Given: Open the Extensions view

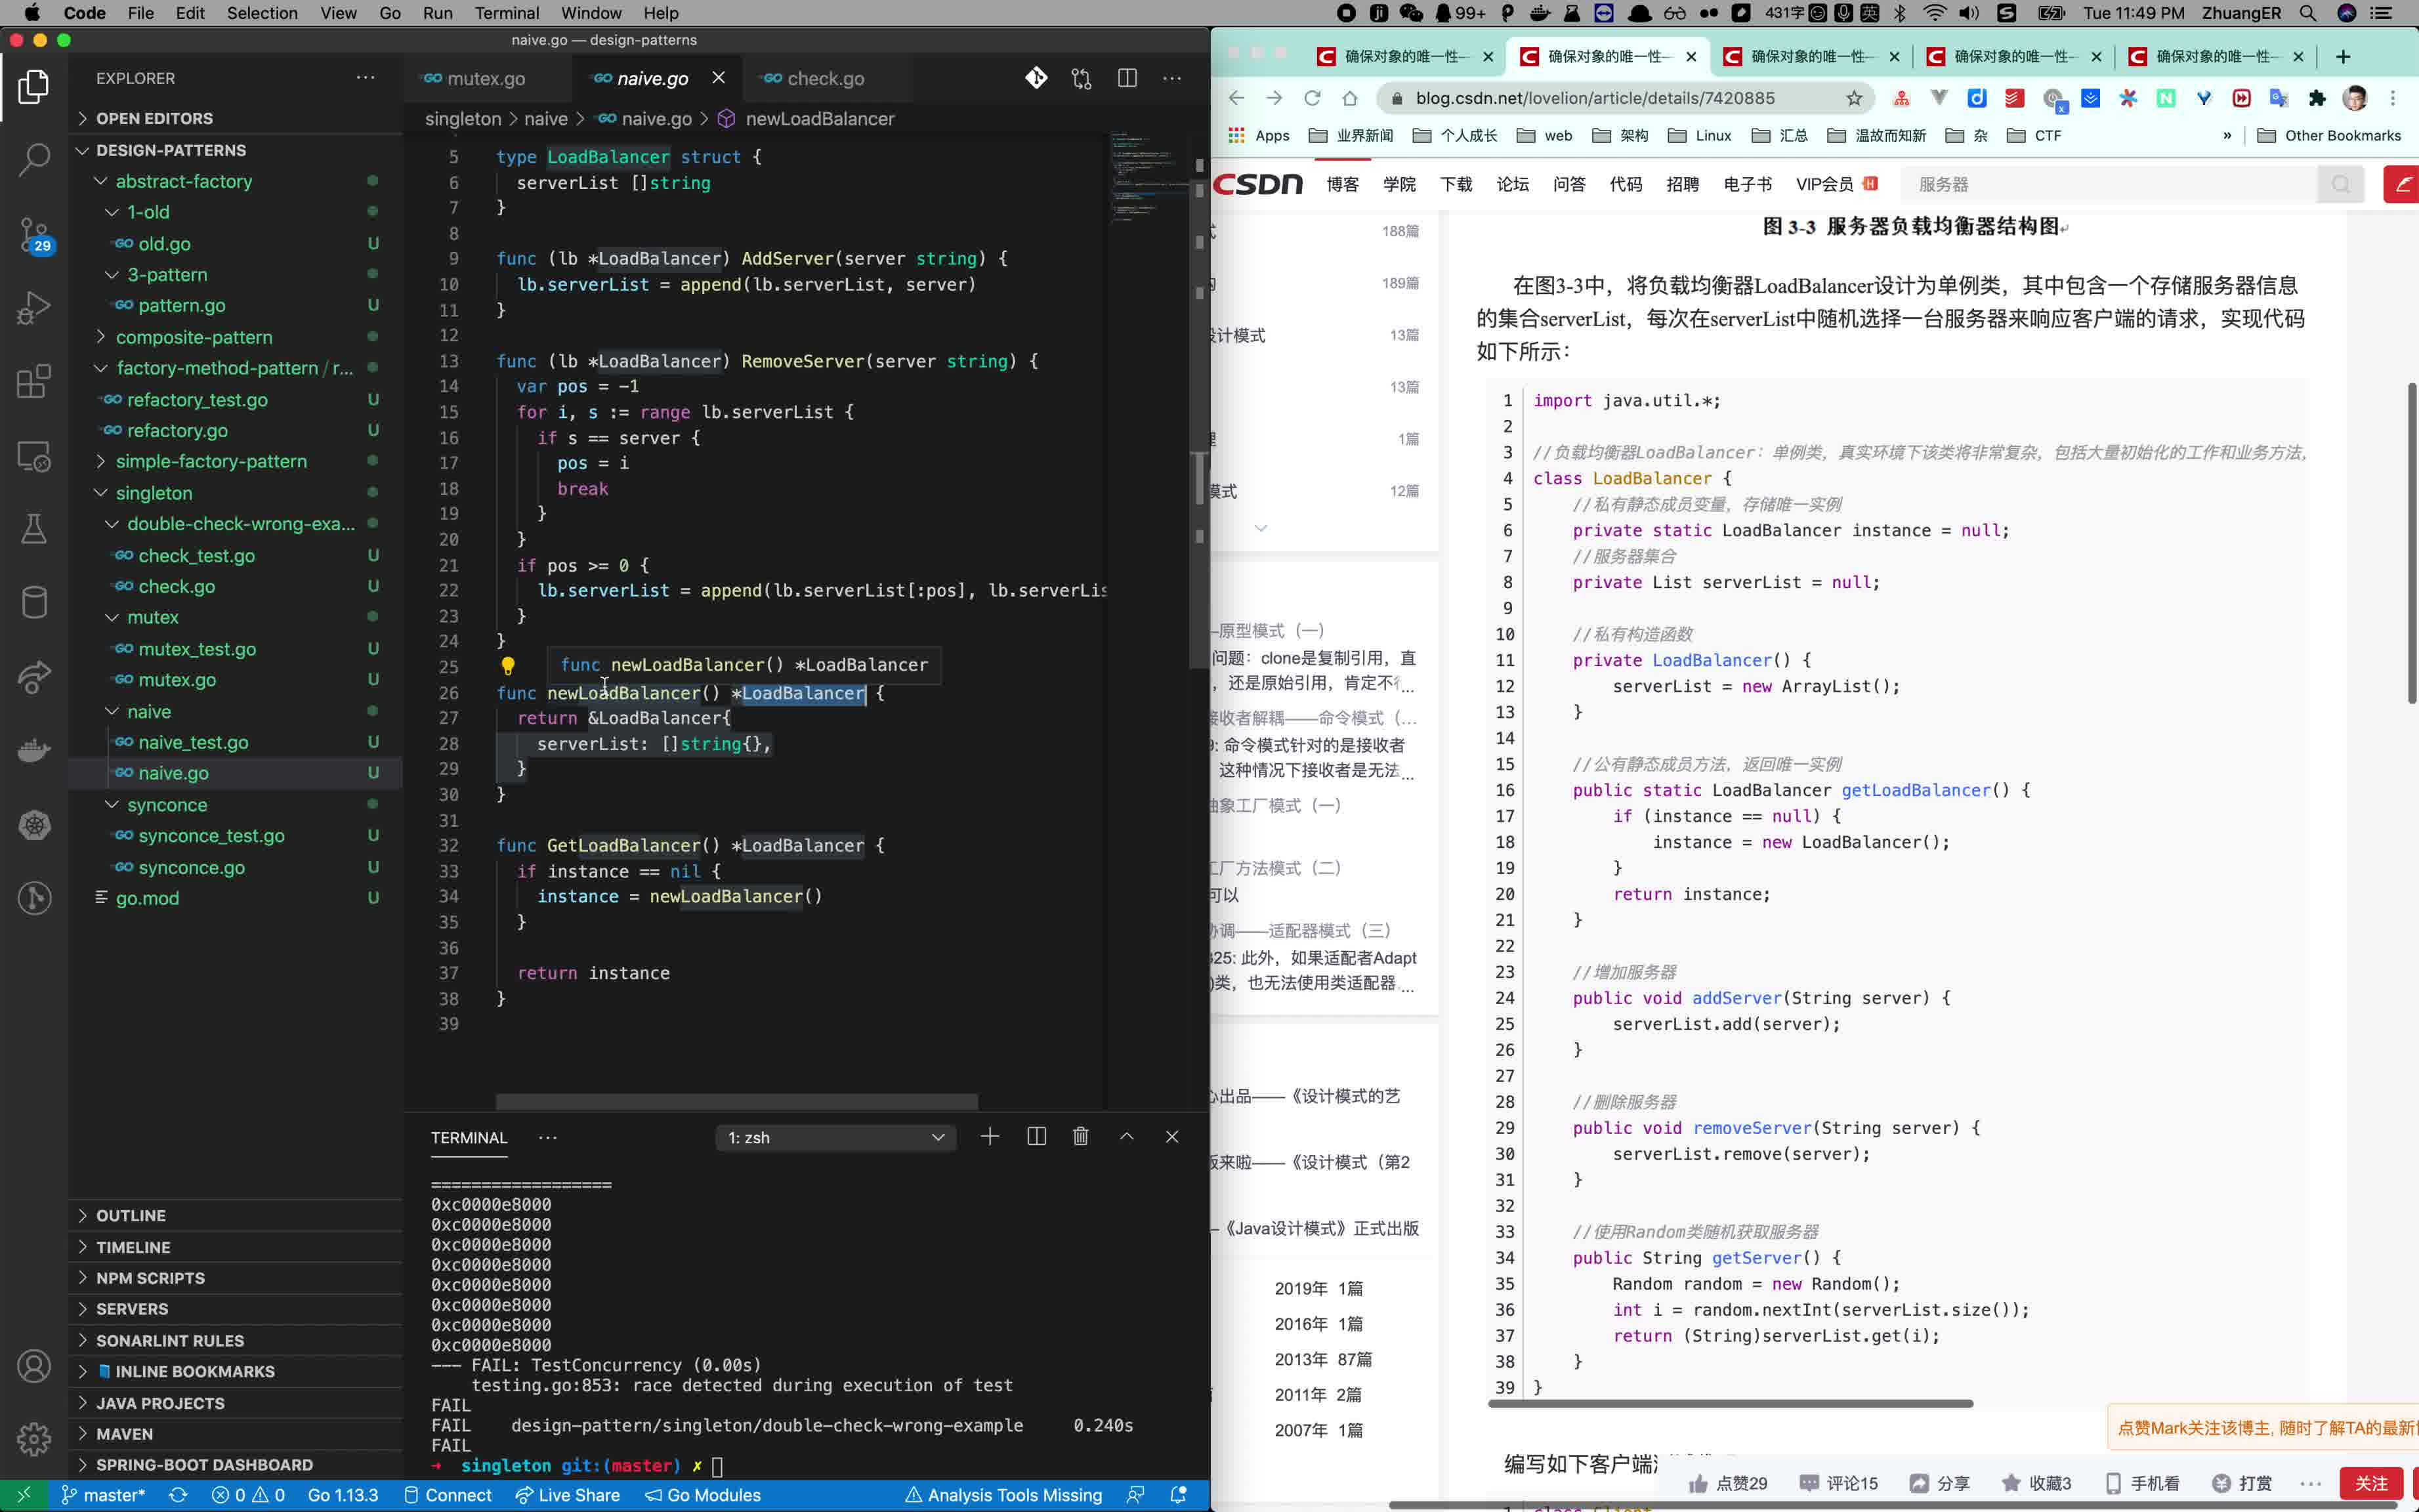Looking at the screenshot, I should pyautogui.click(x=34, y=382).
